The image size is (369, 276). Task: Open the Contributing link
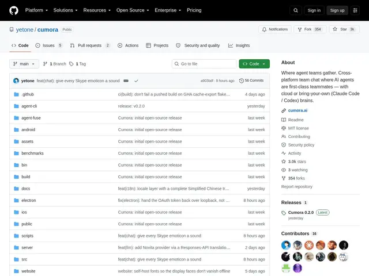pos(299,137)
